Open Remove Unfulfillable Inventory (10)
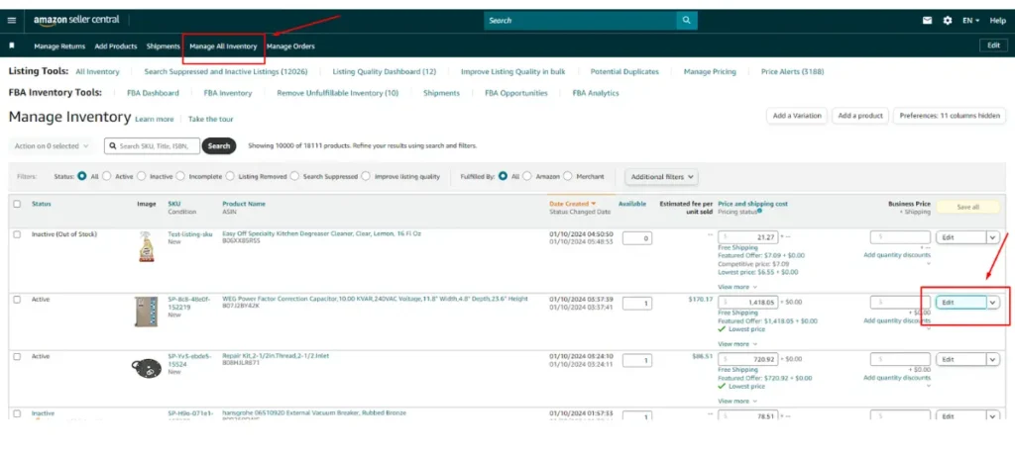 pyautogui.click(x=338, y=93)
